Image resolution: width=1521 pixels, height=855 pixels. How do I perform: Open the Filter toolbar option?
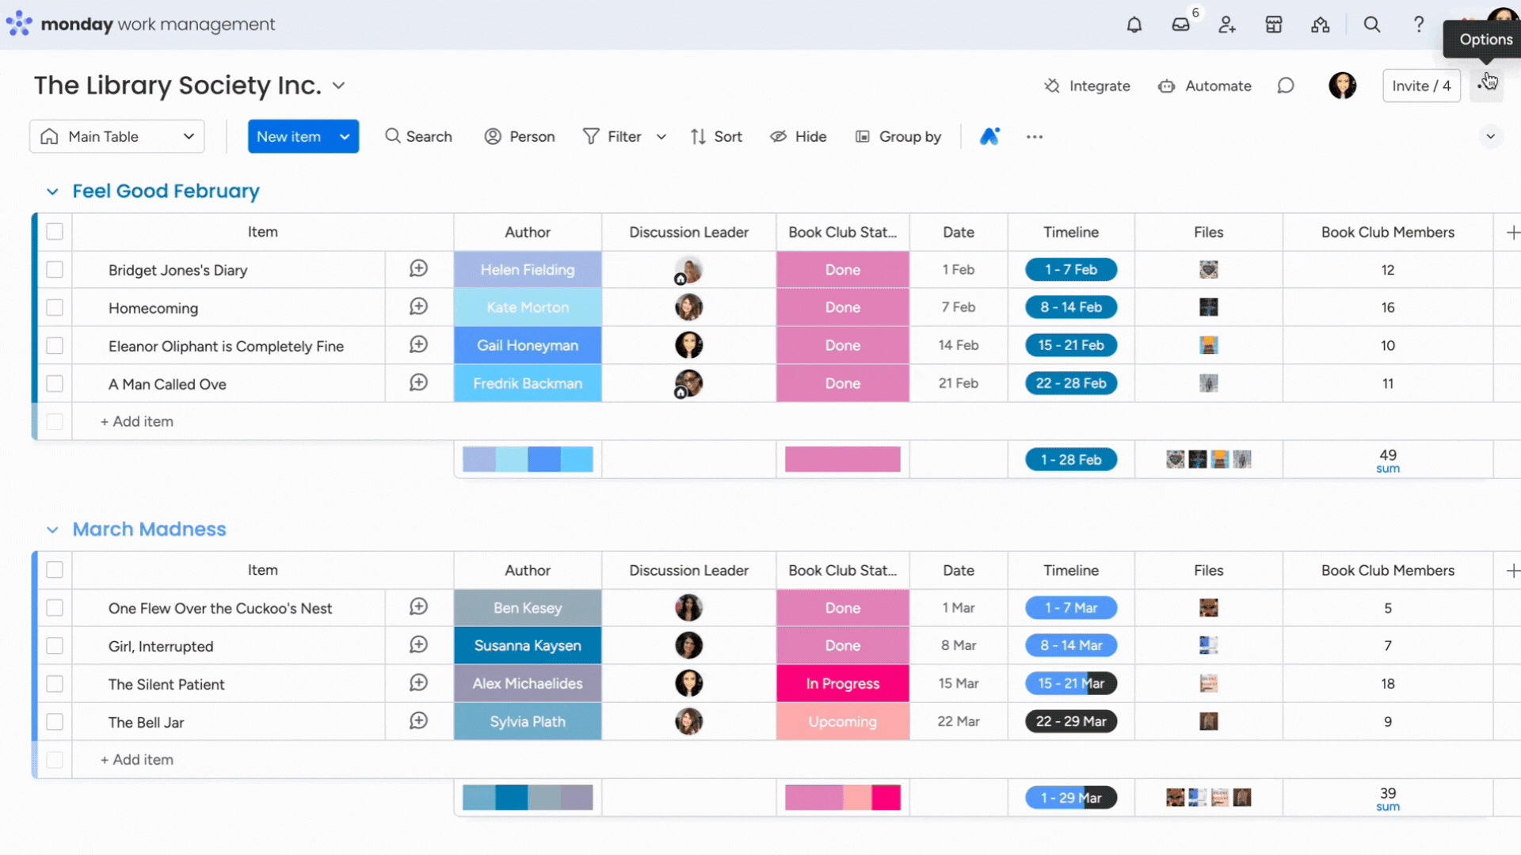613,136
